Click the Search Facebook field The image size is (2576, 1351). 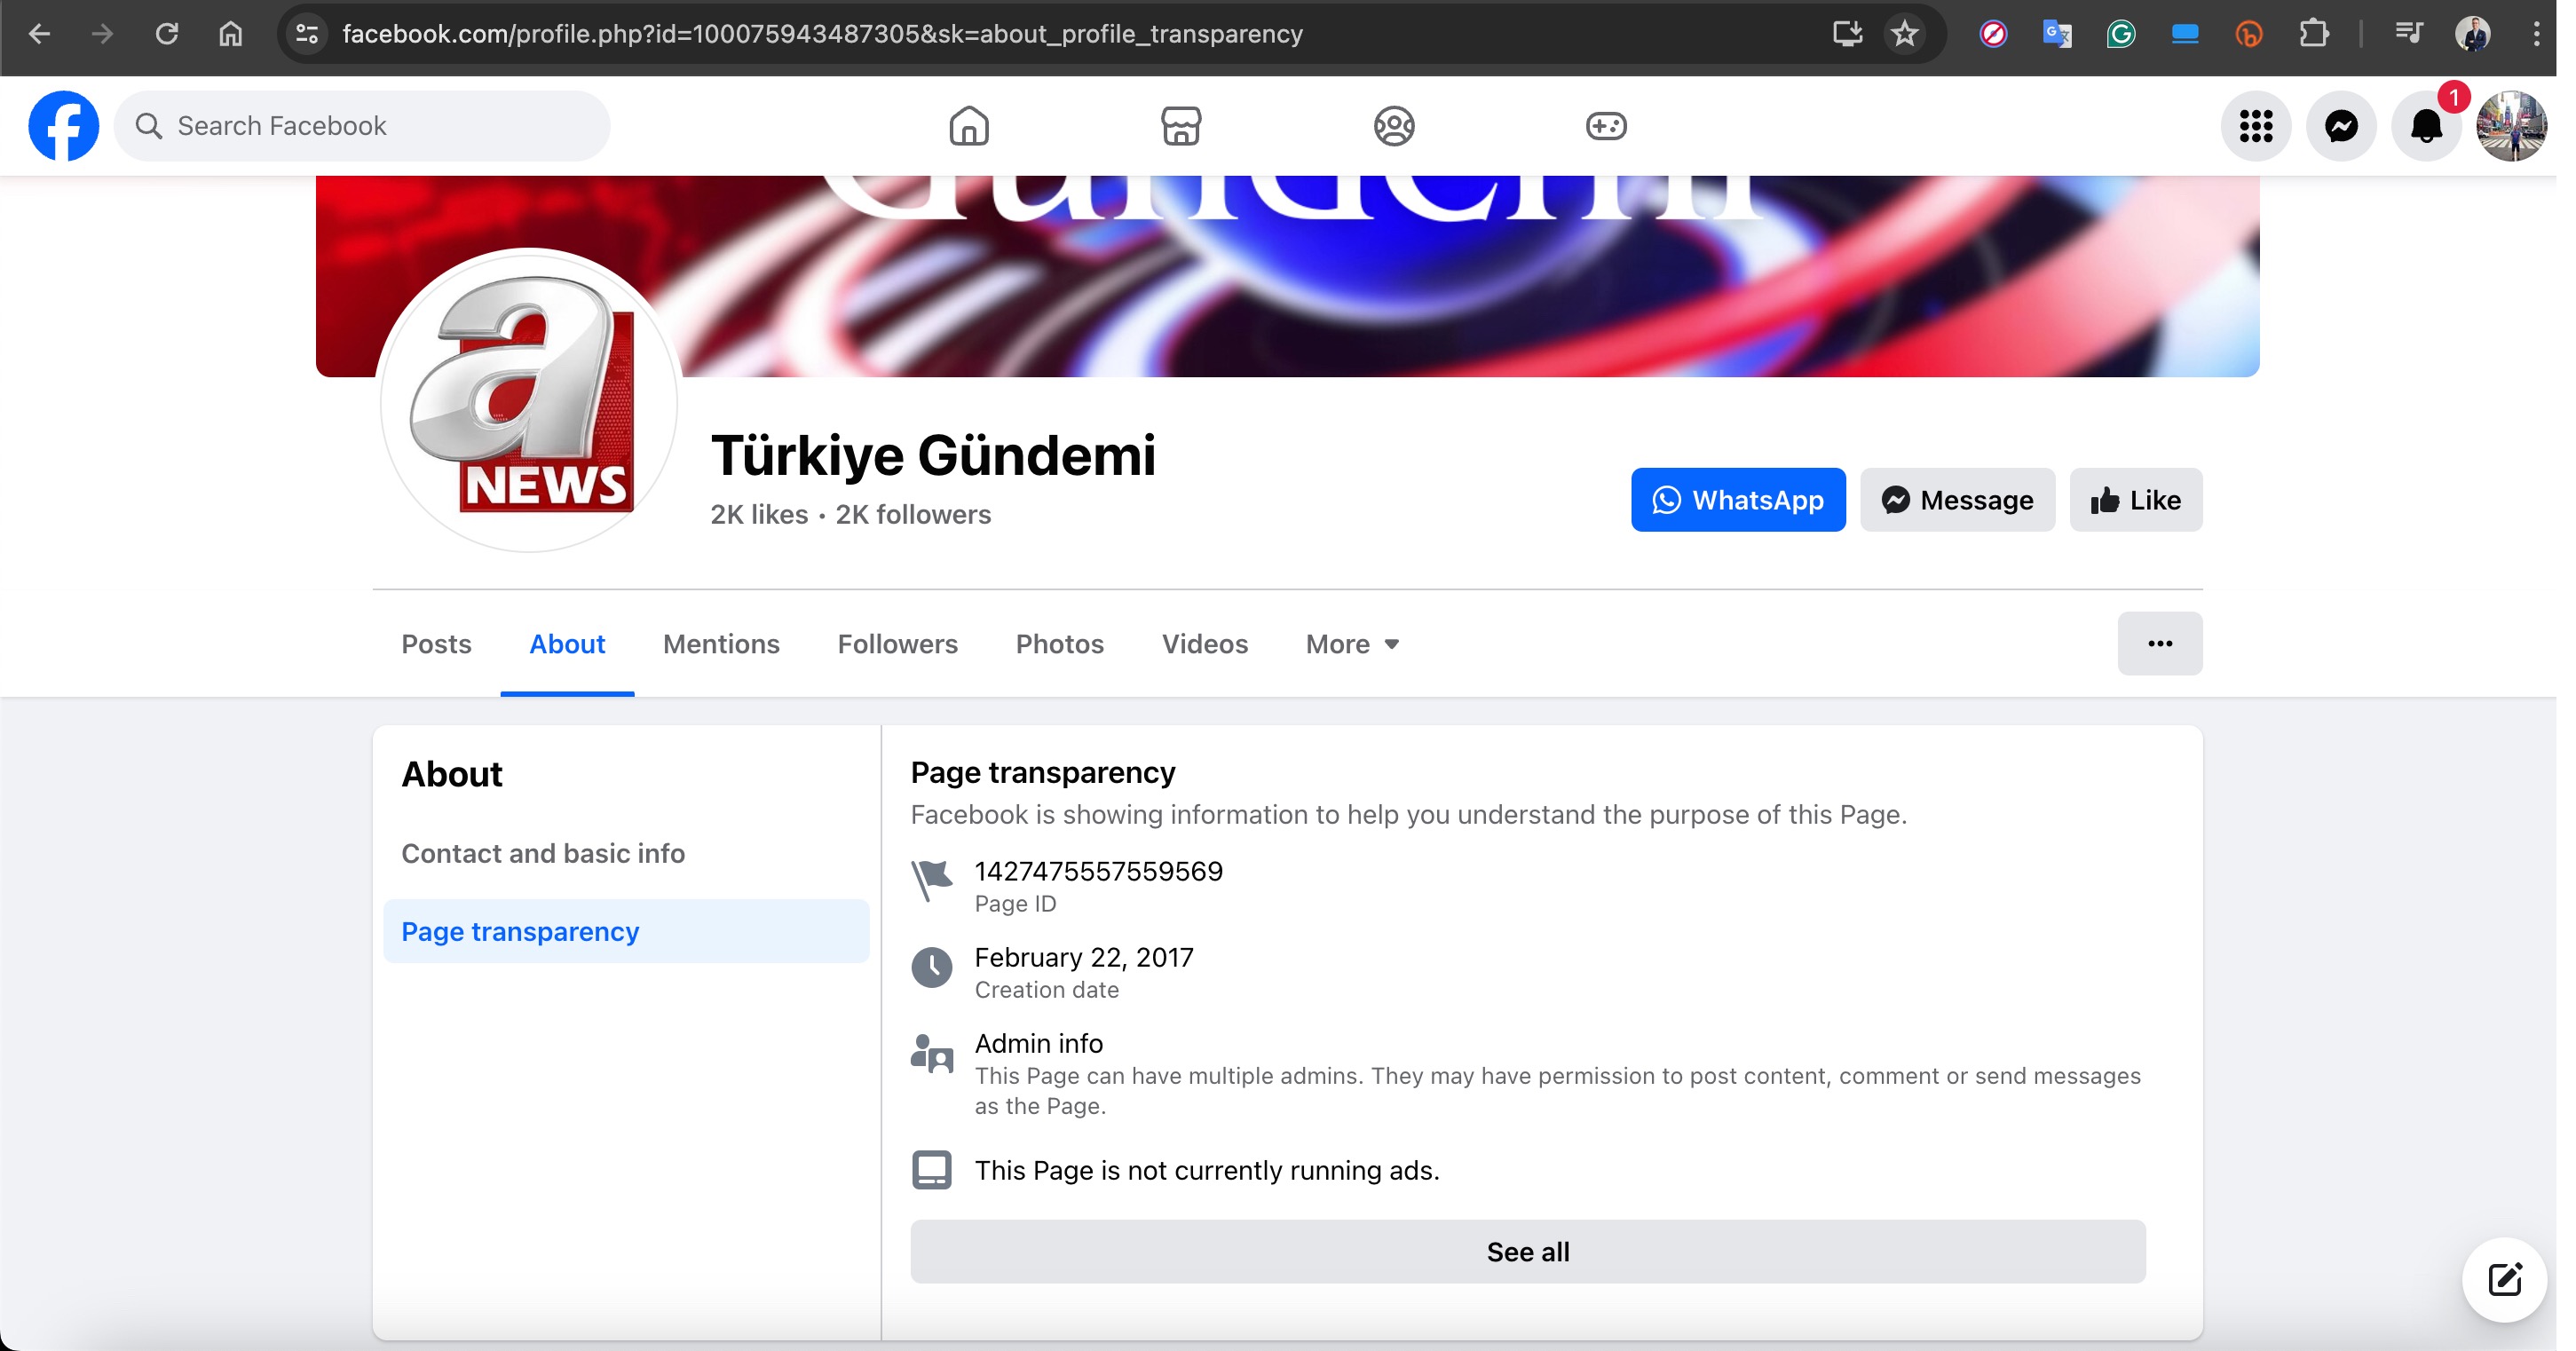[x=362, y=126]
